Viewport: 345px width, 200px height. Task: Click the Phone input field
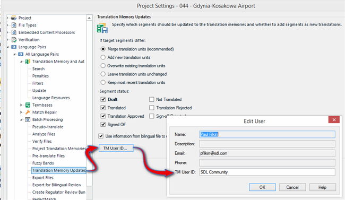tap(268, 162)
